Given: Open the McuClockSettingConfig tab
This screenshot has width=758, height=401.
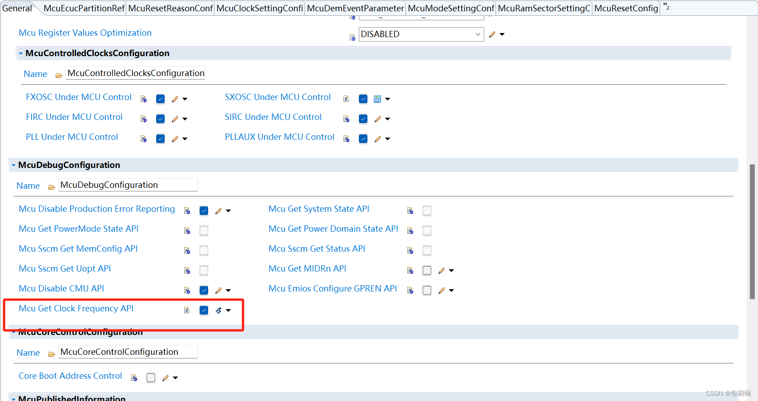Looking at the screenshot, I should pos(260,8).
